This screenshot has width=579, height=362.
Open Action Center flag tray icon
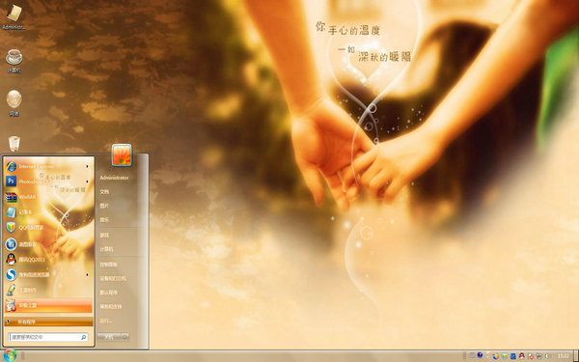tap(531, 356)
